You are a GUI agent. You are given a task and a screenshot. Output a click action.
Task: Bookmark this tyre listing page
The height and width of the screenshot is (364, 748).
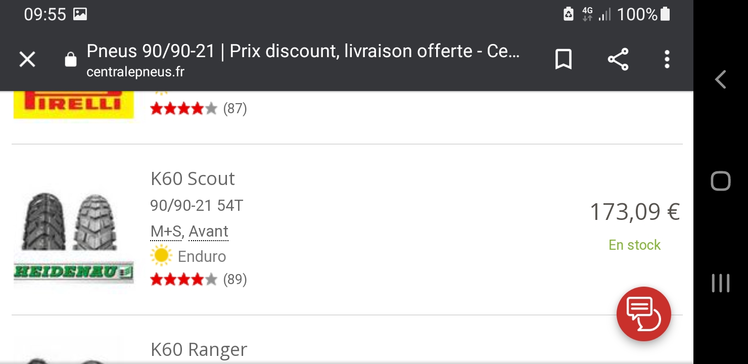point(563,60)
